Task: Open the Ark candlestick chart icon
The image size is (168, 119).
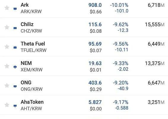Action: 15,9
